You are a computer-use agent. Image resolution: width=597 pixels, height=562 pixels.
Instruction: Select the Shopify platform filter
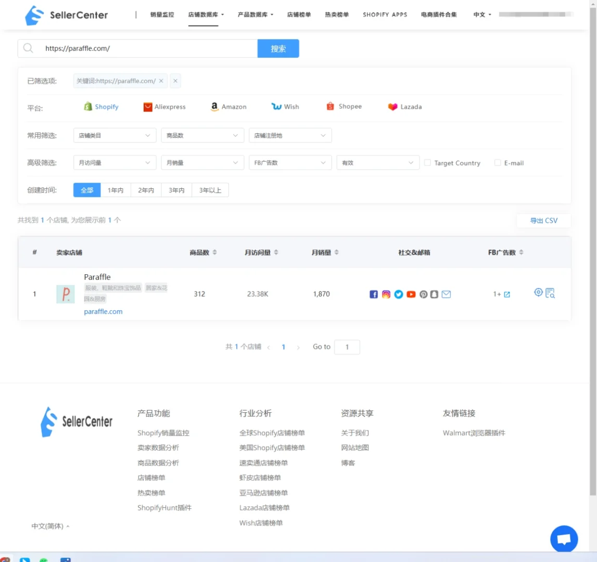coord(101,106)
